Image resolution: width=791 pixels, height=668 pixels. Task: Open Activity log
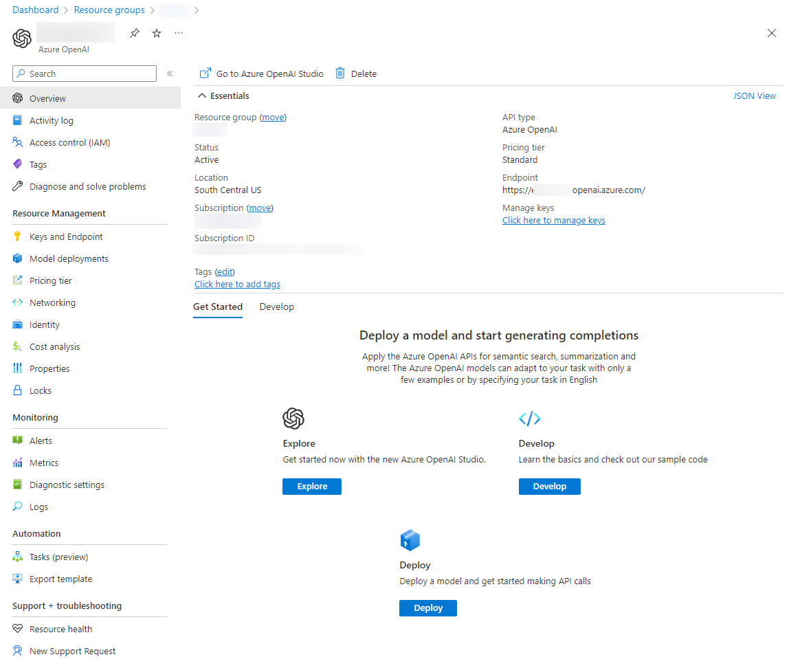click(52, 120)
